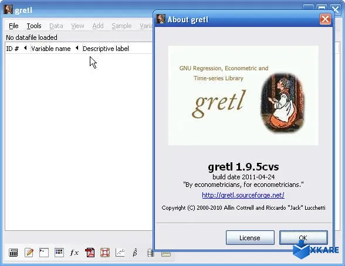Open the session icon view
This screenshot has width=345, height=266.
pyautogui.click(x=59, y=253)
